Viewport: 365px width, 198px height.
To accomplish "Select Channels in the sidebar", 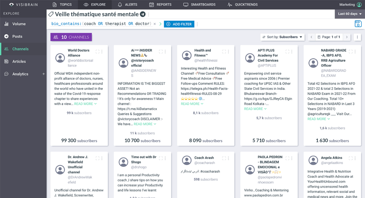I will coord(23,49).
